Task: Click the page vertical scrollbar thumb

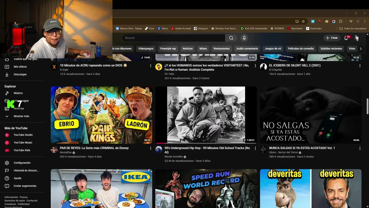Action: (367, 106)
